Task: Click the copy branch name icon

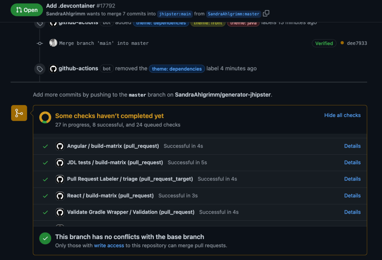Action: click(266, 13)
